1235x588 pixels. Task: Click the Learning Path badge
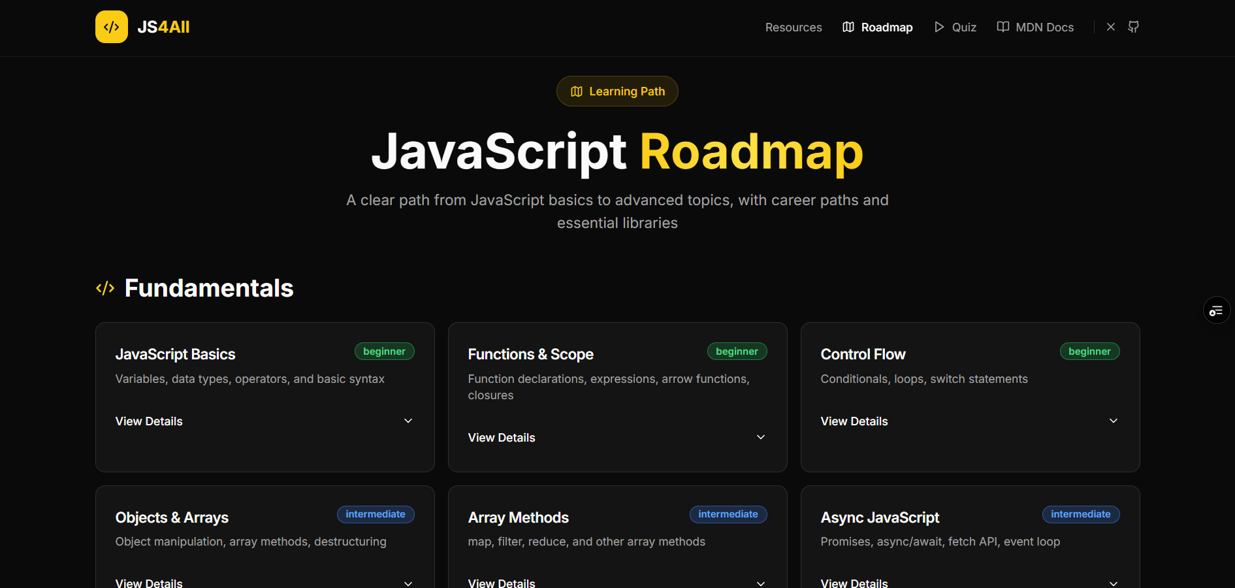point(617,91)
